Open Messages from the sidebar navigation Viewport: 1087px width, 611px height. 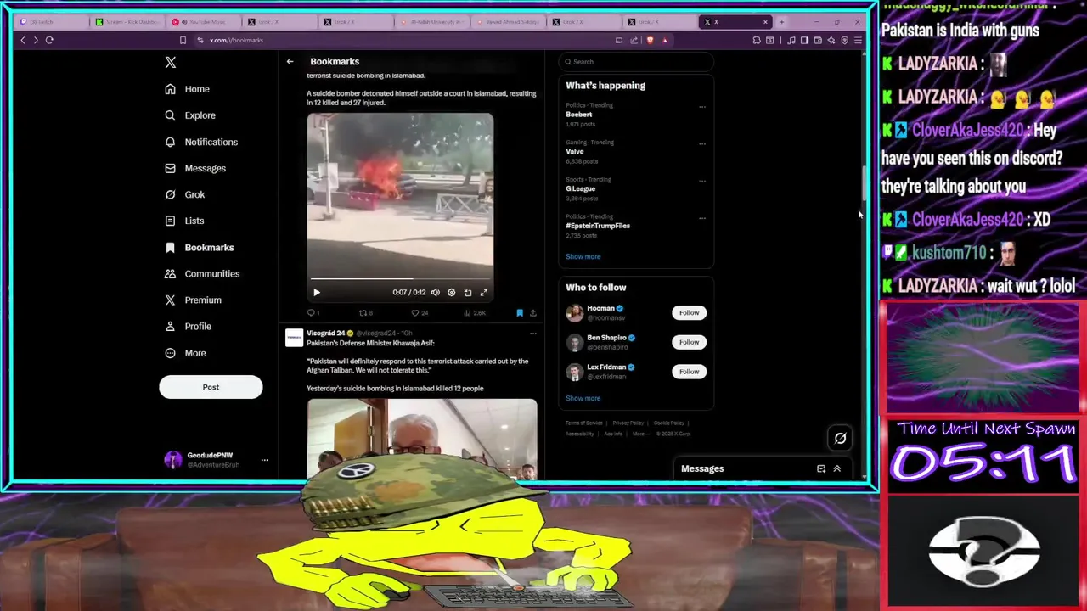[195, 168]
